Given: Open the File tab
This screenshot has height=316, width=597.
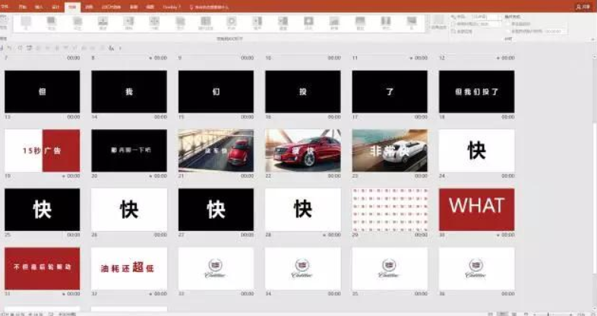Looking at the screenshot, I should coord(5,7).
